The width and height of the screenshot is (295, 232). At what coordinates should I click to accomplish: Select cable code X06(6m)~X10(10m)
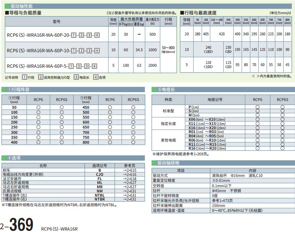207,120
